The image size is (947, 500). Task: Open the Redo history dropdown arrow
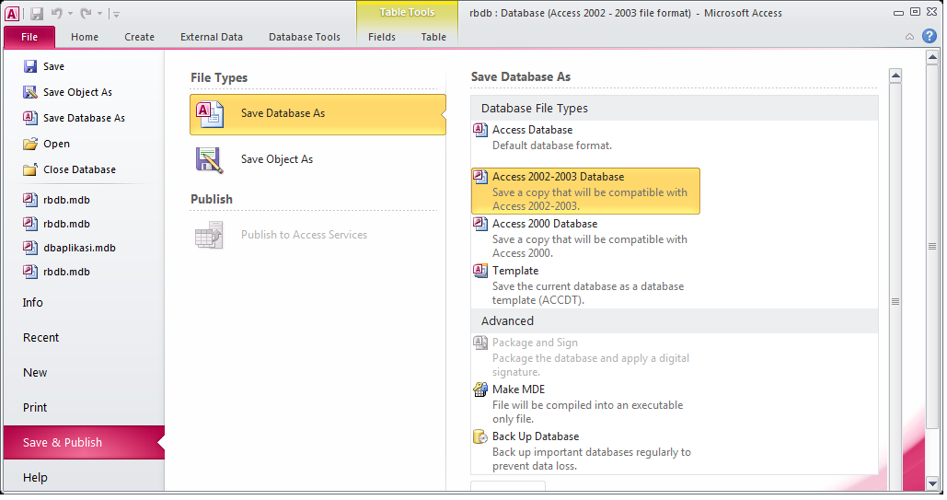pos(99,14)
